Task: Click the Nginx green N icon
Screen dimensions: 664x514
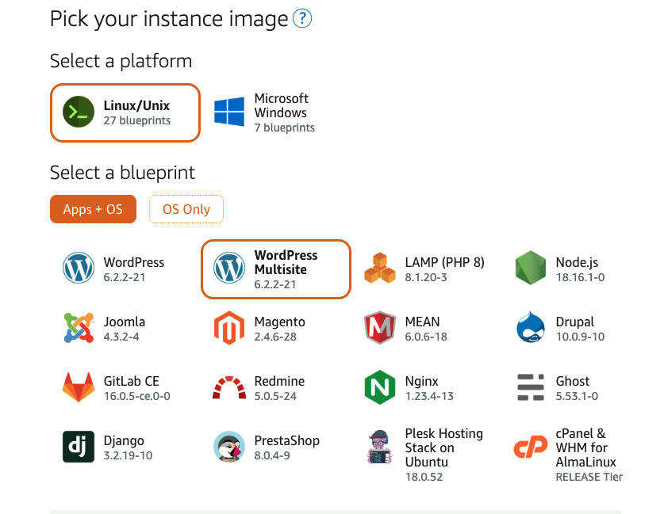Action: pos(380,387)
